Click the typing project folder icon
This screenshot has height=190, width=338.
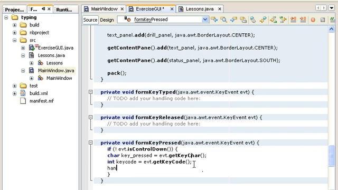click(15, 17)
